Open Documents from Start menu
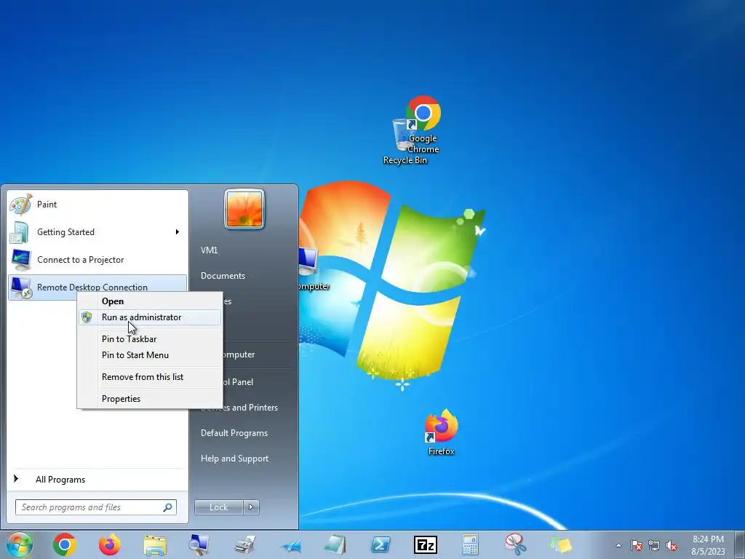745x559 pixels. (223, 276)
